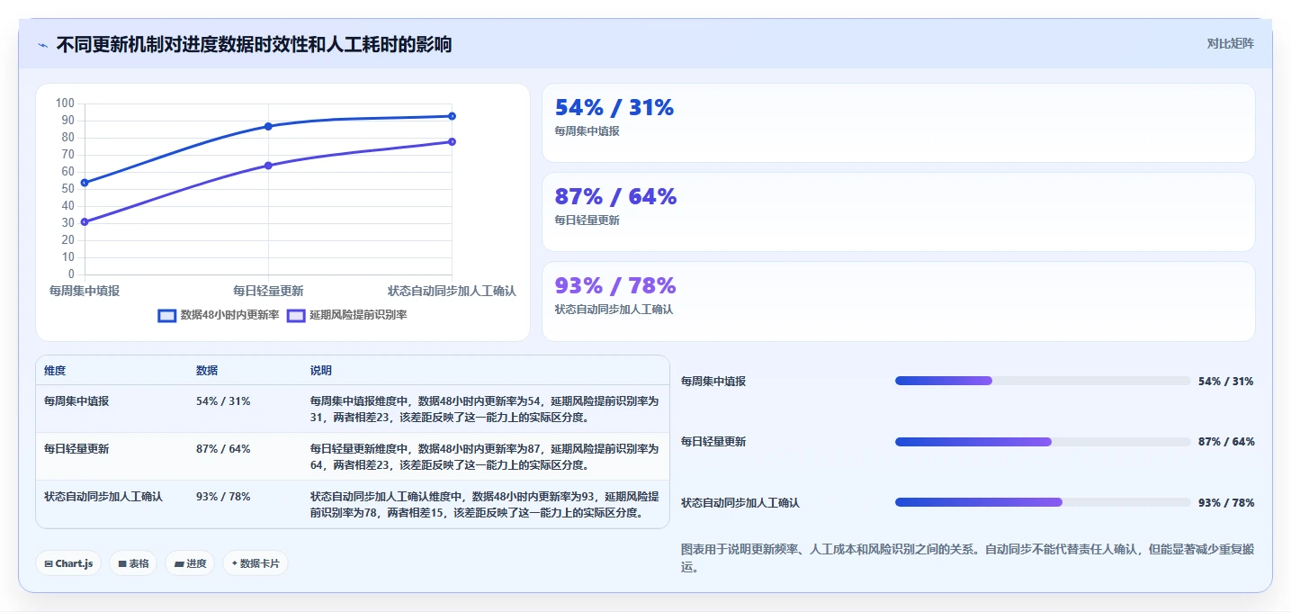Click the 状态自动同步加人工确认 x-axis label on chart

(x=452, y=291)
